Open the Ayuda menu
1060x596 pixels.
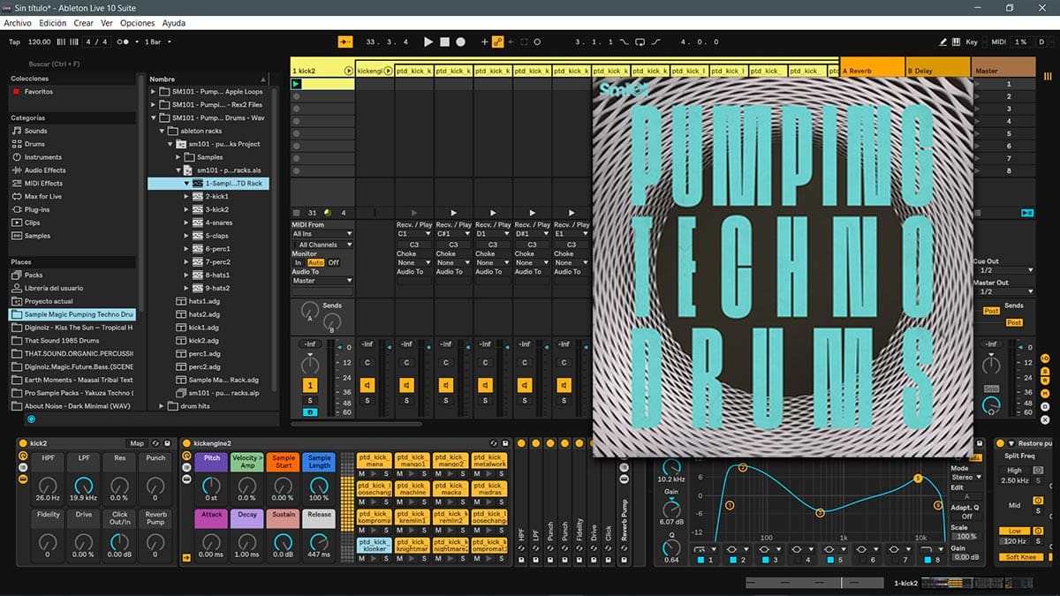tap(174, 23)
